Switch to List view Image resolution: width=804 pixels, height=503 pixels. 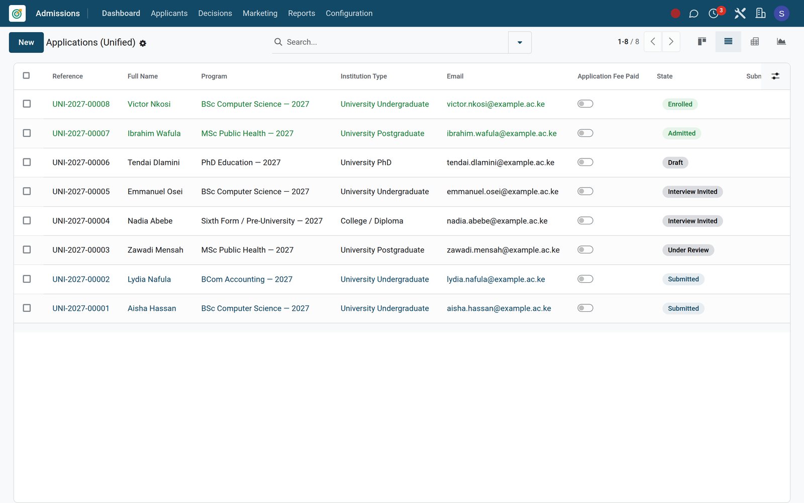click(728, 42)
